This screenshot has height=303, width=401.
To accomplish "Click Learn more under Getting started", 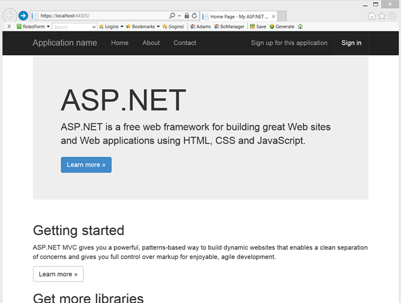I will 58,274.
